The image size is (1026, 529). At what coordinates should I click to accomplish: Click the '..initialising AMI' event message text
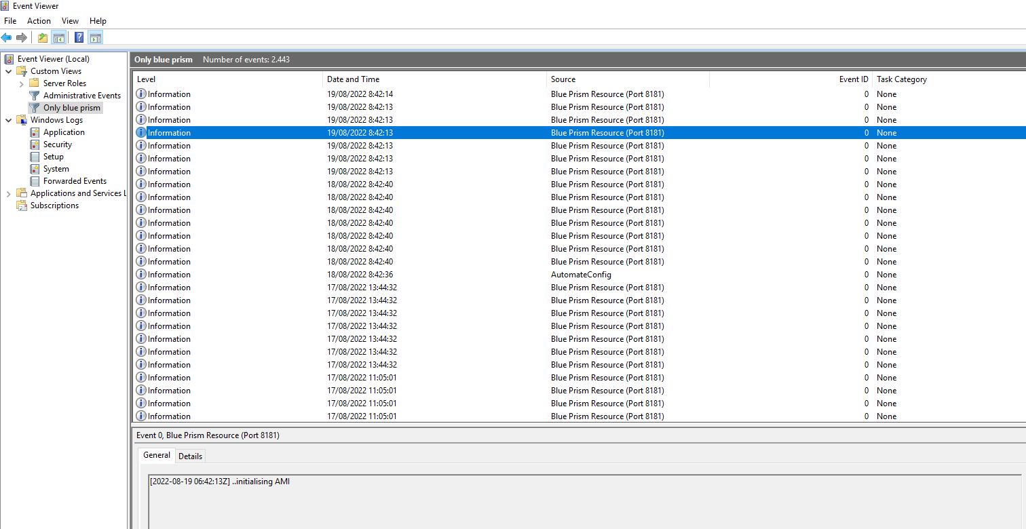261,482
